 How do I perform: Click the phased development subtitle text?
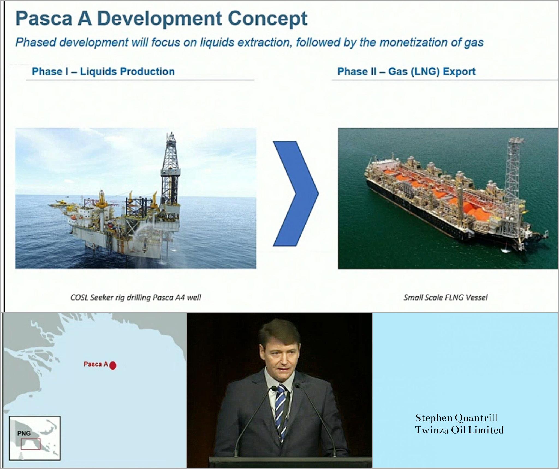(x=249, y=42)
